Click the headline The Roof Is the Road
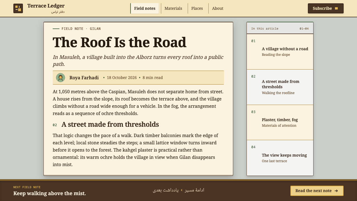This screenshot has height=201, width=357. pos(119,42)
